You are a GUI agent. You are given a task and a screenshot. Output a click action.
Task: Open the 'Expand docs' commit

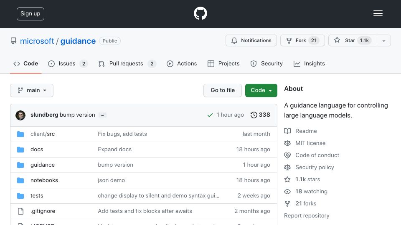pos(114,150)
